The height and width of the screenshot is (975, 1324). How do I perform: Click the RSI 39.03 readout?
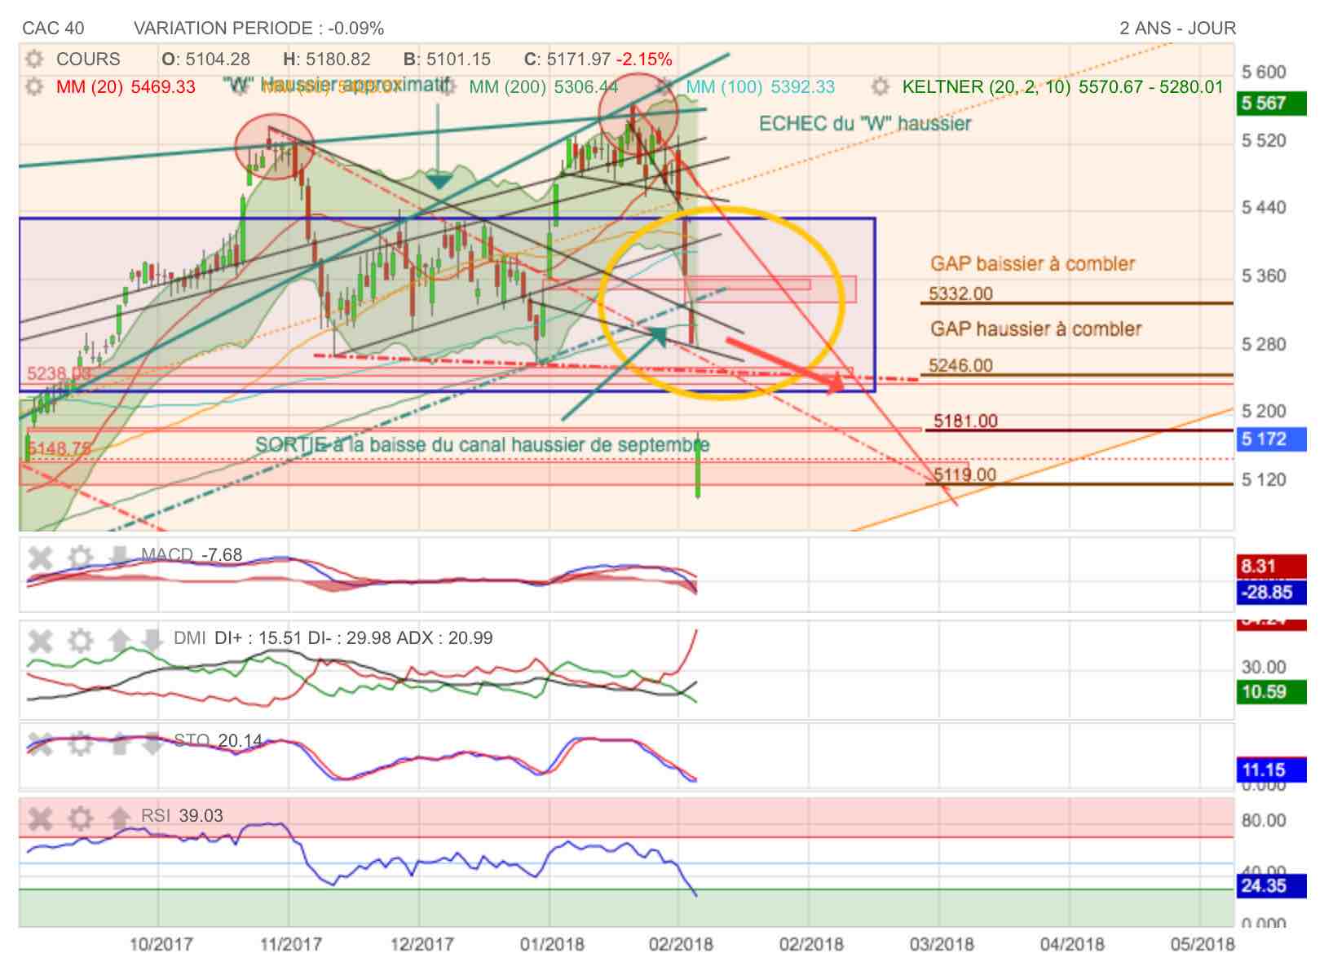pos(182,816)
